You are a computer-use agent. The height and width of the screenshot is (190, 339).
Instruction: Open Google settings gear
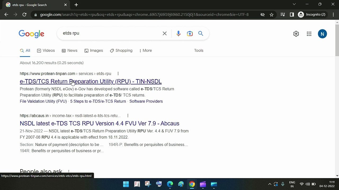tap(296, 34)
